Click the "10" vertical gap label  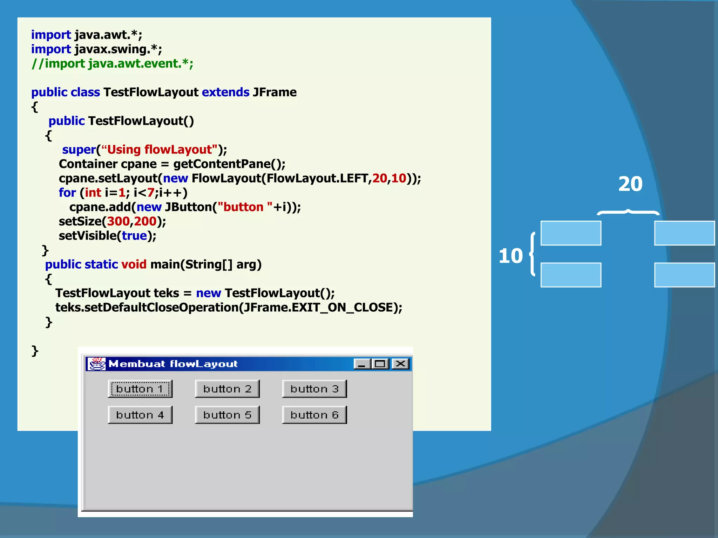point(510,256)
